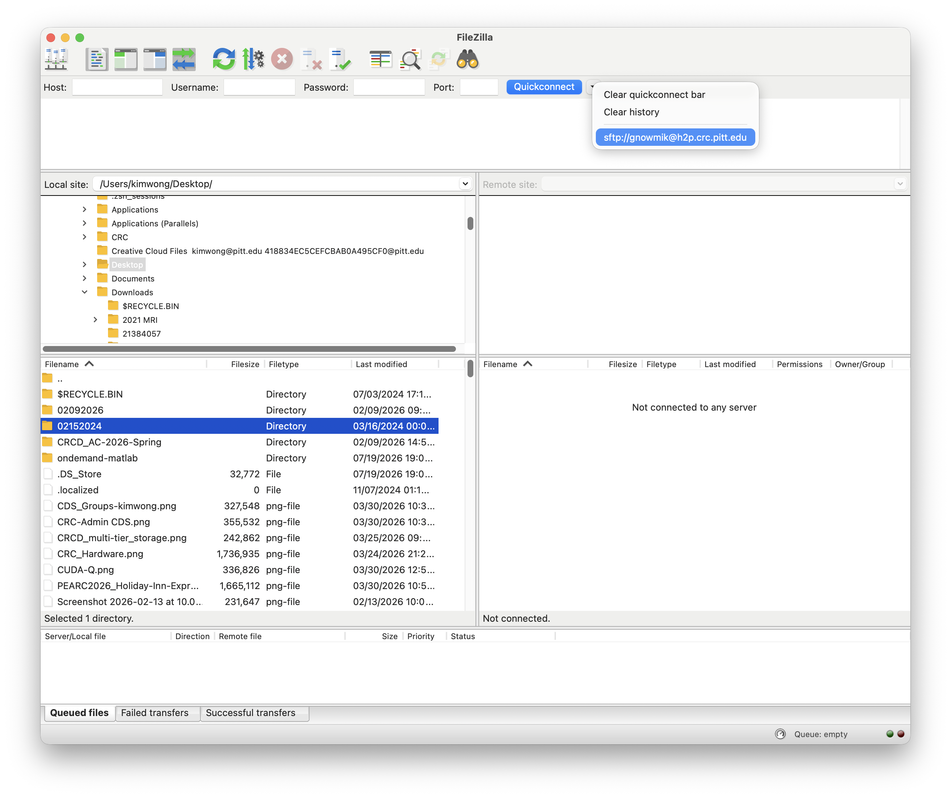Cancel the current operation

[282, 59]
